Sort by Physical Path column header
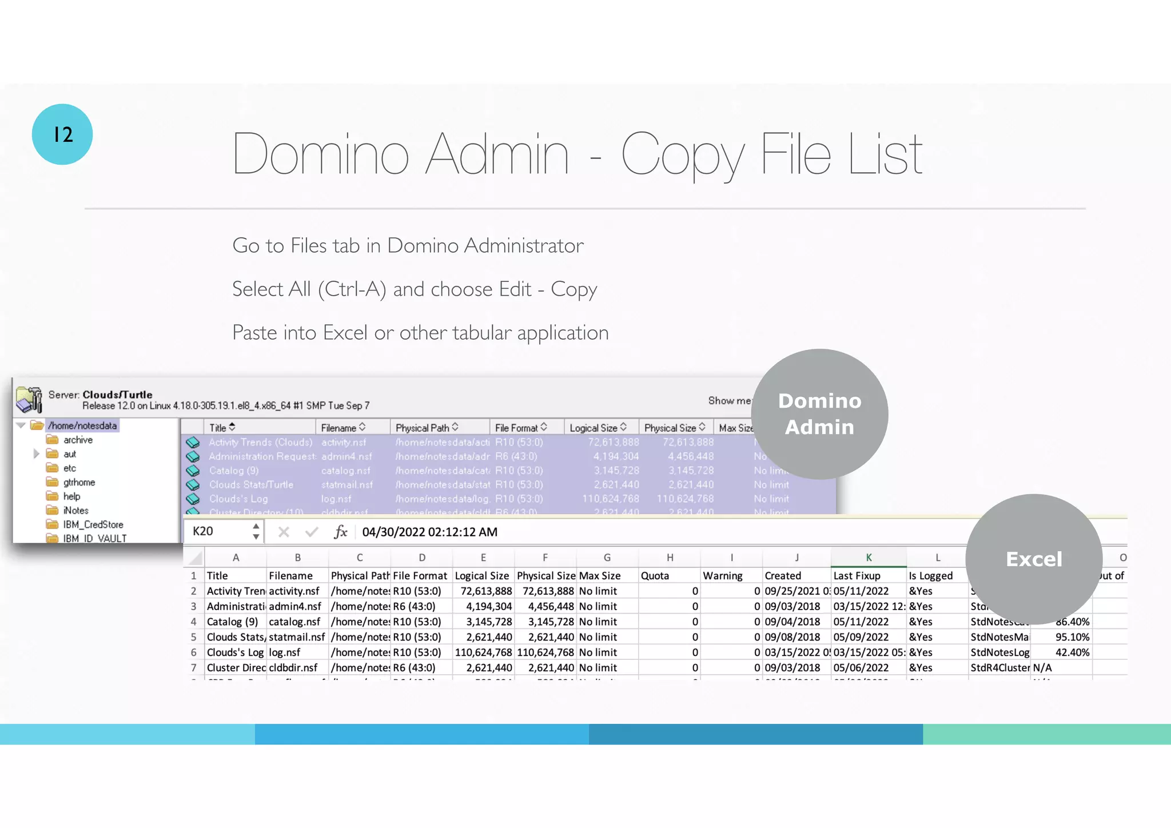The image size is (1171, 828). tap(440, 428)
